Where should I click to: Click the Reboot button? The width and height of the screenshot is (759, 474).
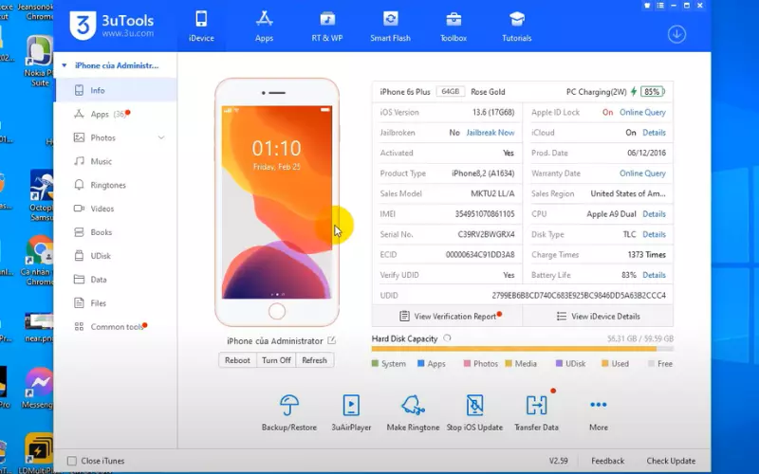click(x=237, y=360)
